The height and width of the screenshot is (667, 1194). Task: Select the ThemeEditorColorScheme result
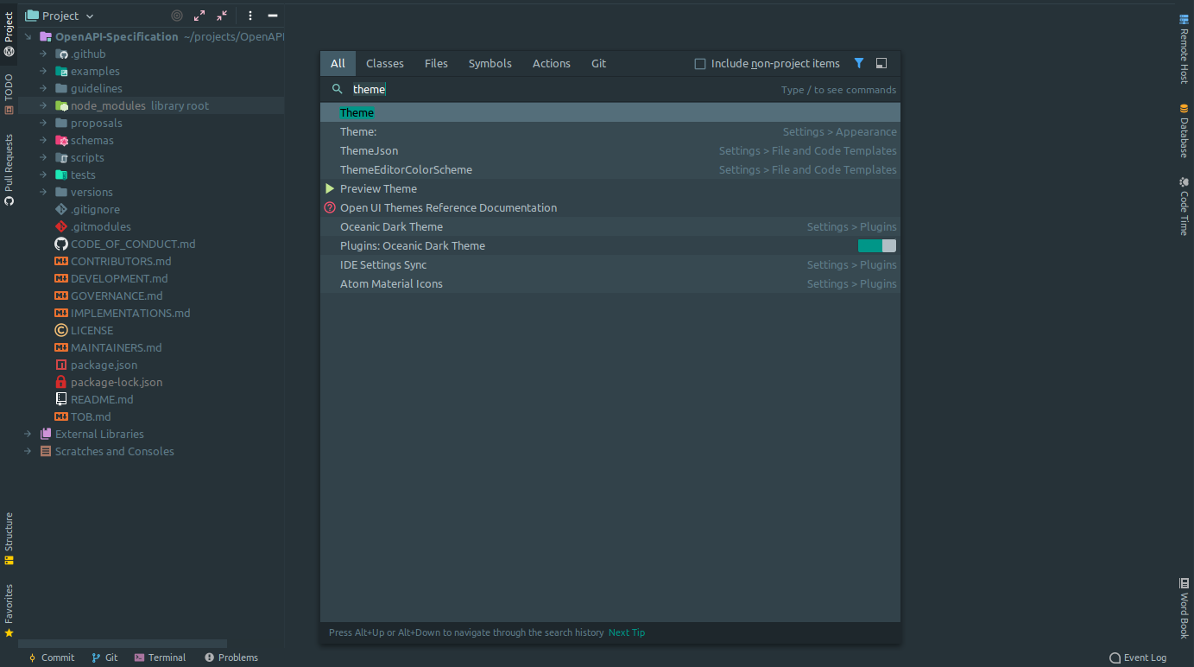click(610, 169)
